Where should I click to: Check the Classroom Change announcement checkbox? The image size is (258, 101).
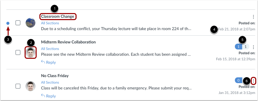[x=18, y=23]
